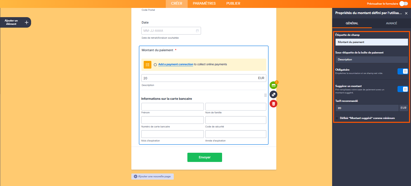411x186 pixels.
Task: Click the orange checklist icon in the payment banner
Action: click(x=148, y=65)
